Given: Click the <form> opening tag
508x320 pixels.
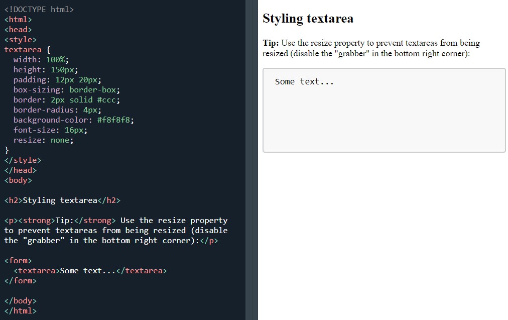Looking at the screenshot, I should (x=18, y=260).
